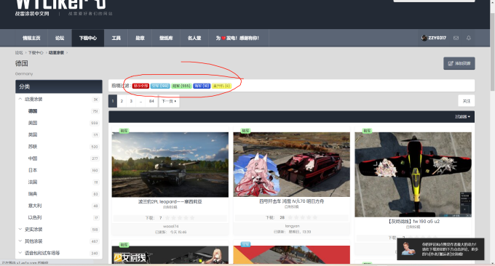Click the green tag on fw 190 thumbnail
The height and width of the screenshot is (266, 495).
[367, 131]
